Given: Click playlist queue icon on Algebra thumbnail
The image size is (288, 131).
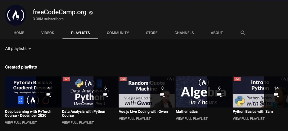Looking at the screenshot, I should point(219,95).
